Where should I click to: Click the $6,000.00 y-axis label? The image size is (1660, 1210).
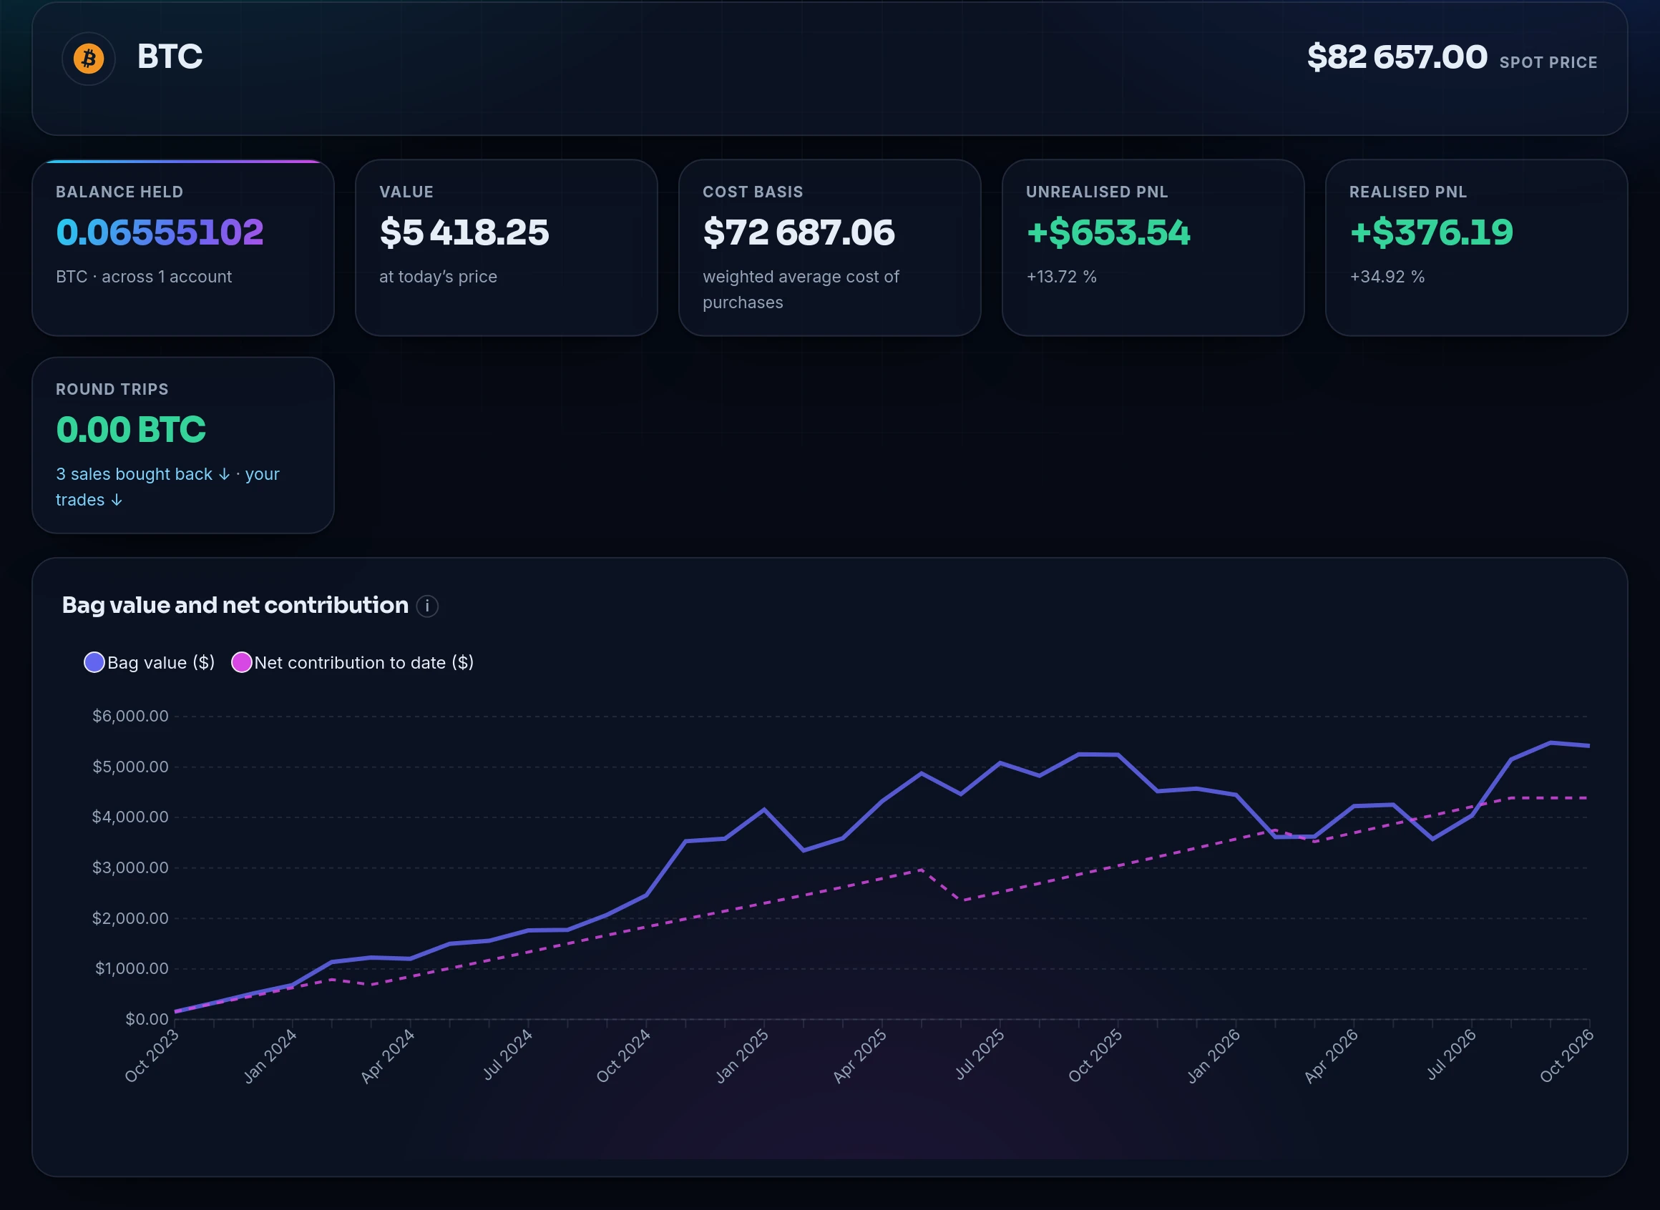point(130,717)
